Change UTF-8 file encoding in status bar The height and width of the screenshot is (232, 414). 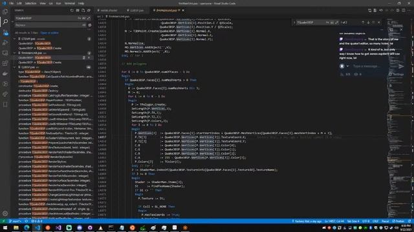[x=365, y=221]
